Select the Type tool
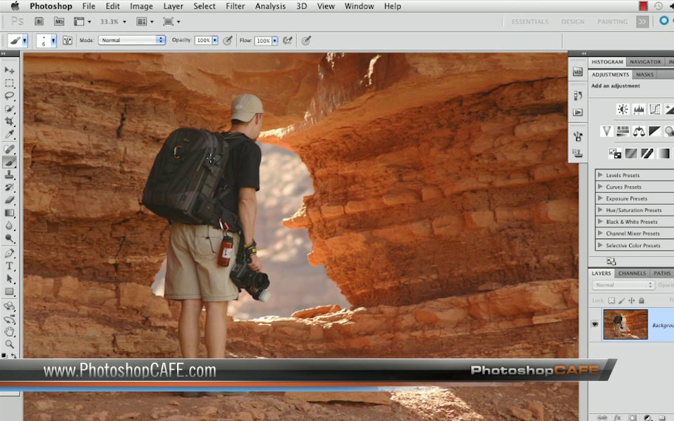674x421 pixels. pos(9,266)
